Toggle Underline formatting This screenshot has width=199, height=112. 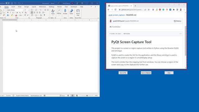(x=13, y=12)
